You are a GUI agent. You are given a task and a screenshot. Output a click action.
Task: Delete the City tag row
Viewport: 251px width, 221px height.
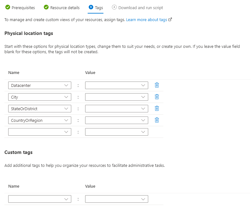click(x=157, y=97)
